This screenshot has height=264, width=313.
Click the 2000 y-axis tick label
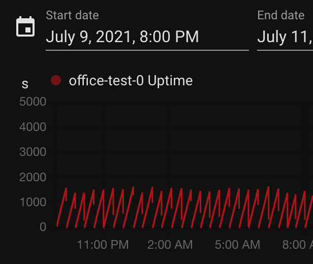point(33,177)
